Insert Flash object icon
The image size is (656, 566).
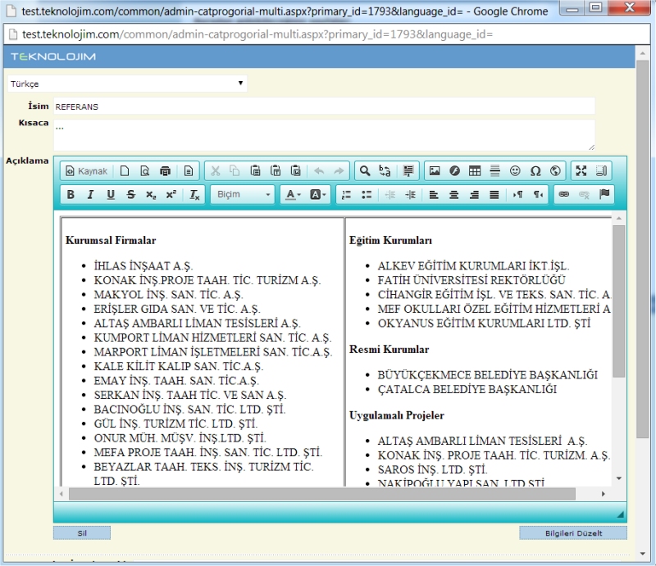click(x=455, y=171)
